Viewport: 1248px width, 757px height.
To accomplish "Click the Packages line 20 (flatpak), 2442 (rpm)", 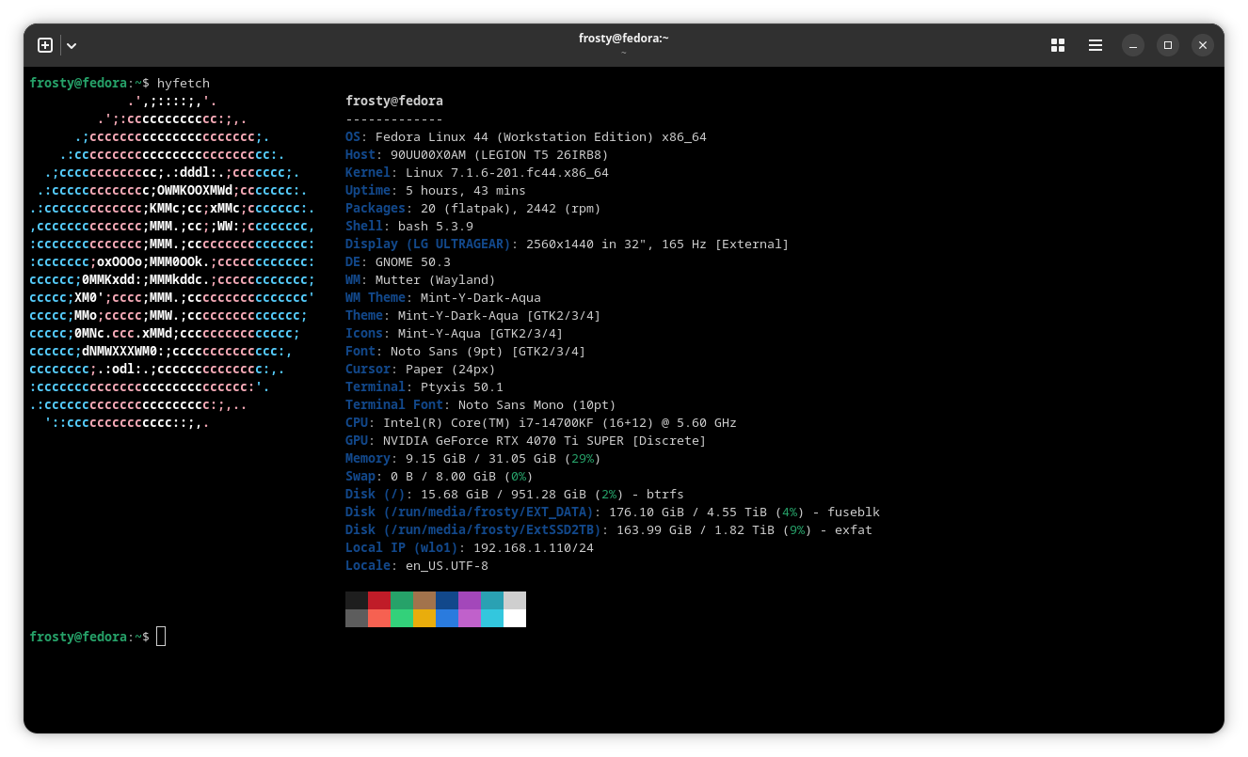I will pos(473,208).
